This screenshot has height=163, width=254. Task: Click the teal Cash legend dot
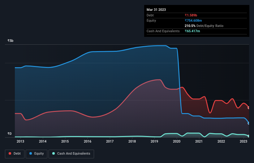pyautogui.click(x=54, y=153)
